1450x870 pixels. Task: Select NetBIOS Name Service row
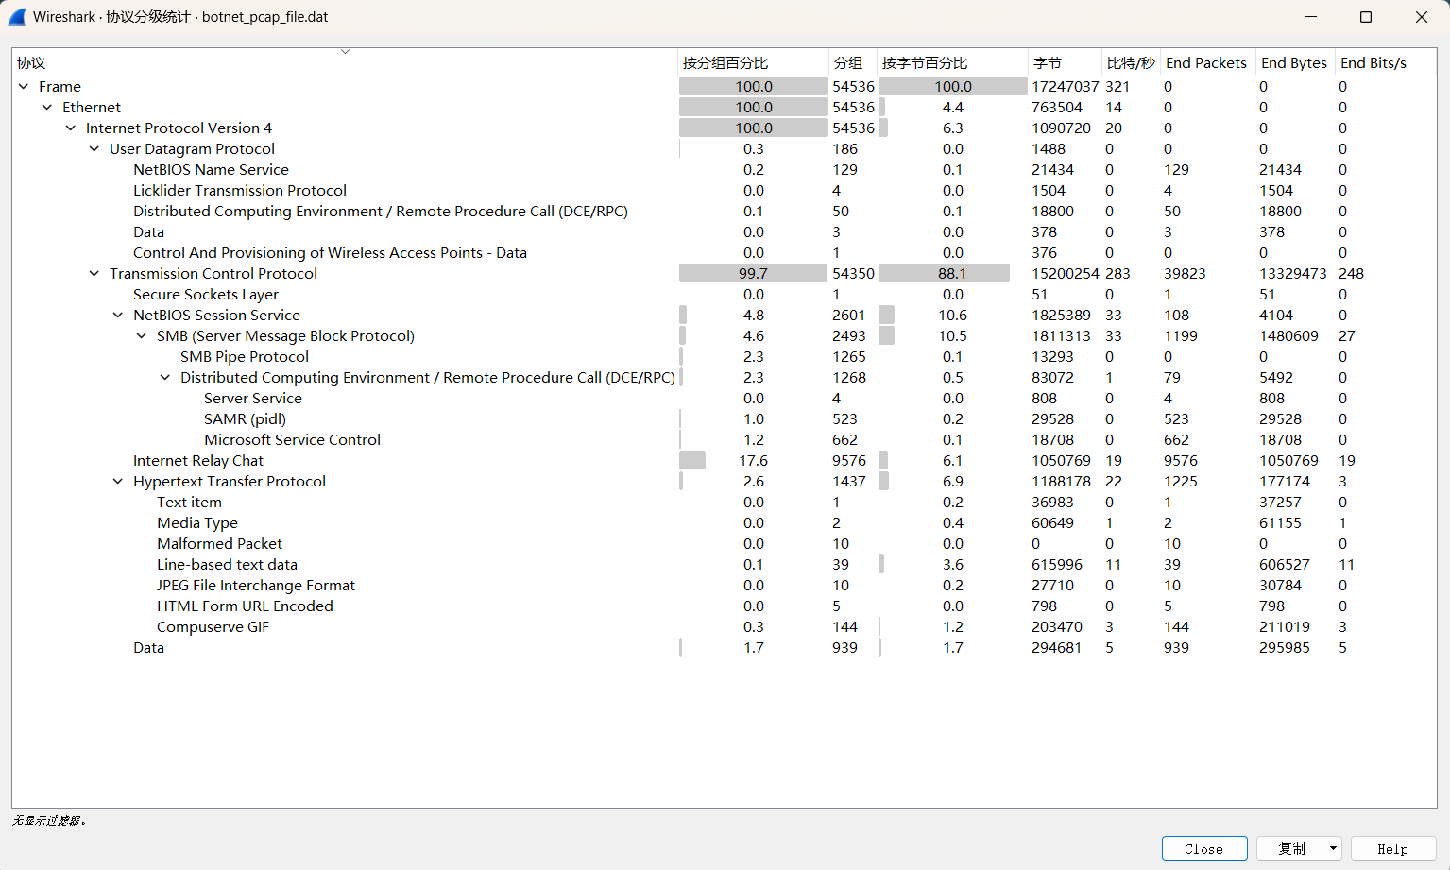point(725,170)
